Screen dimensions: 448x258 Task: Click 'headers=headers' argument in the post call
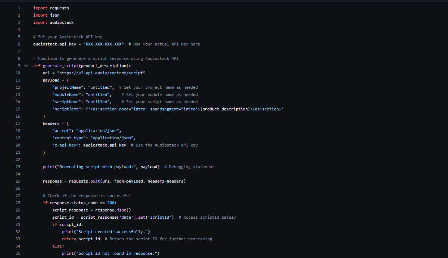pyautogui.click(x=165, y=181)
